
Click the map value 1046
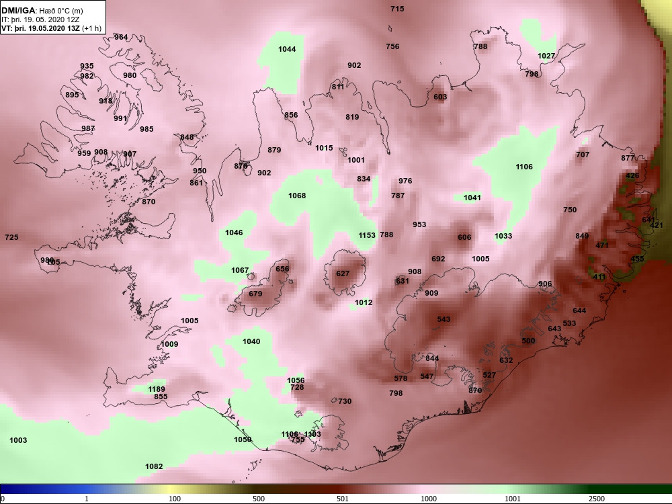(234, 233)
